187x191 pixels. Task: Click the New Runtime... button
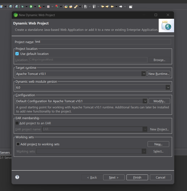tap(159, 74)
